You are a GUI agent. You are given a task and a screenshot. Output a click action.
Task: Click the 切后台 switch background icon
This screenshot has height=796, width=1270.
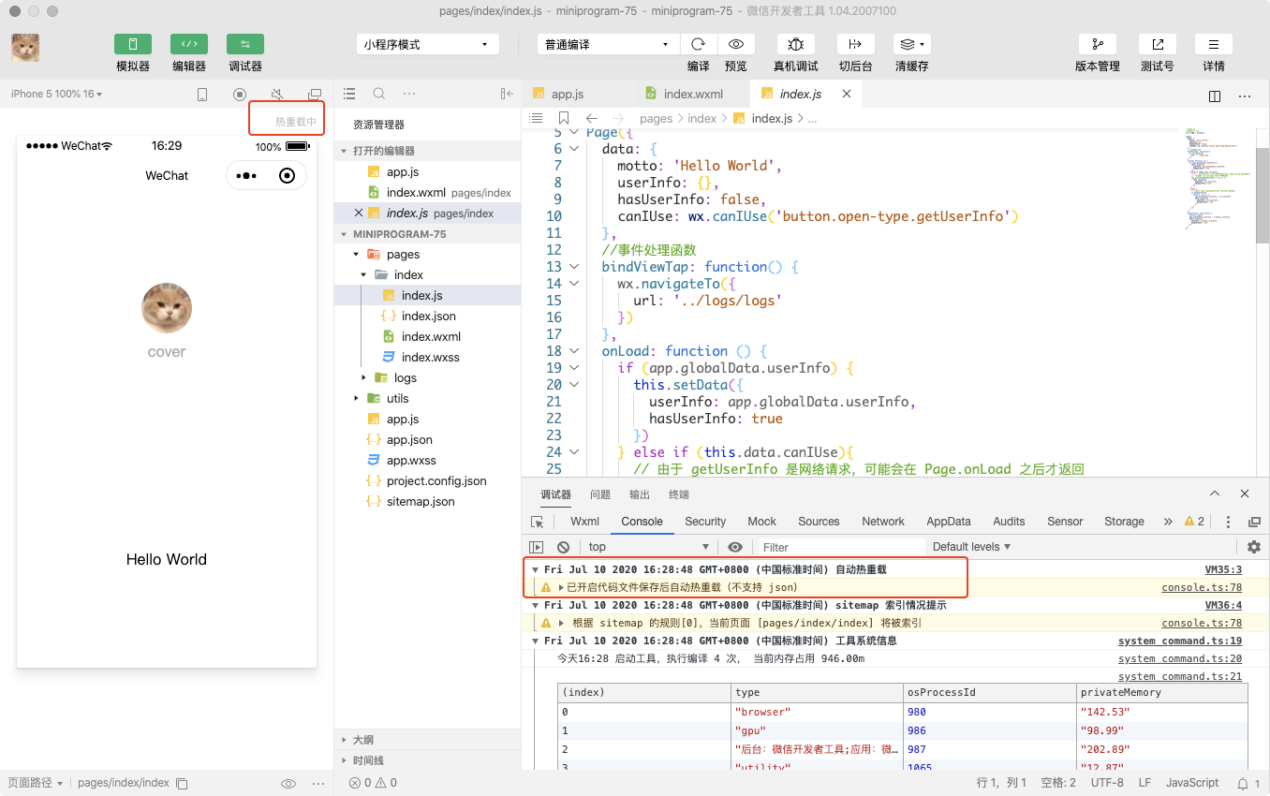tap(855, 44)
